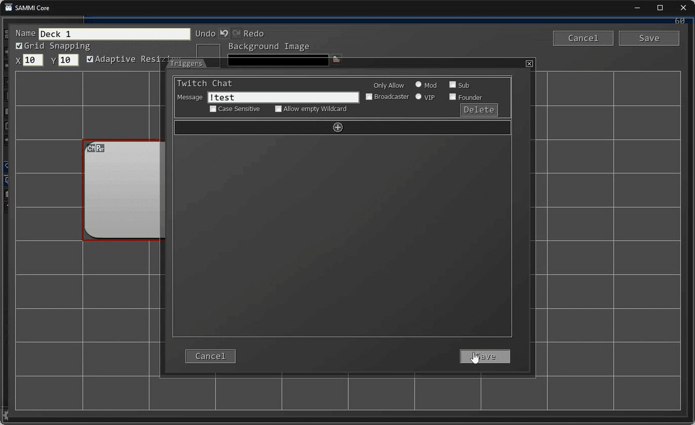Save the Triggers dialog

pyautogui.click(x=485, y=357)
